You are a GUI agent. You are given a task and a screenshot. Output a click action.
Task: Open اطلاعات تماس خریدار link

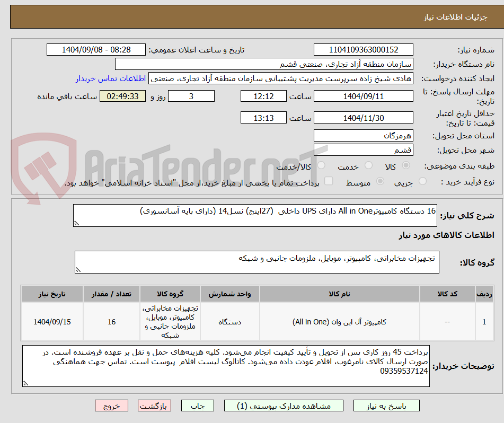[x=111, y=79]
